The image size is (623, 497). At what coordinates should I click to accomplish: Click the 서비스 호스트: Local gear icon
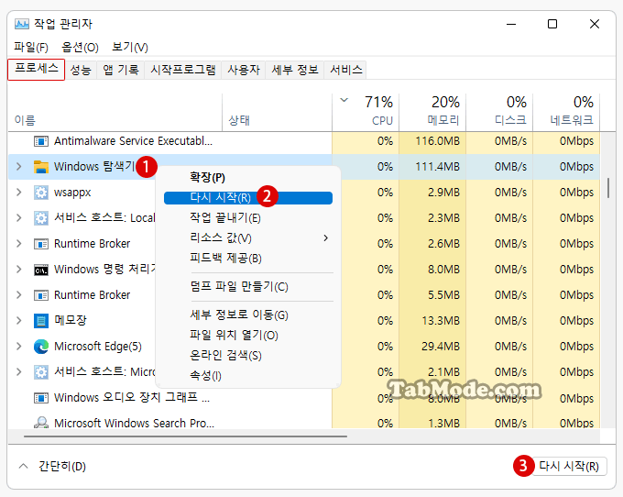click(41, 218)
